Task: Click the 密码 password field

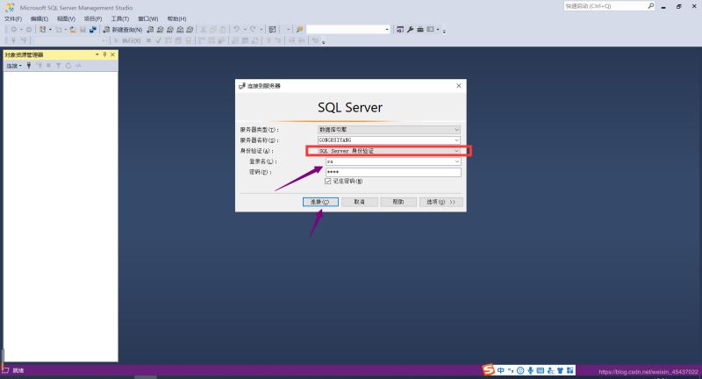Action: (393, 172)
